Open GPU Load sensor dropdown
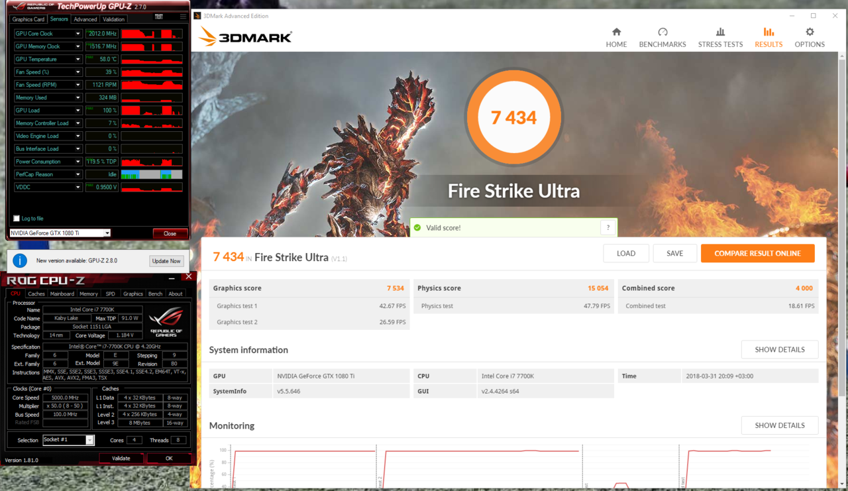The image size is (848, 491). point(78,111)
